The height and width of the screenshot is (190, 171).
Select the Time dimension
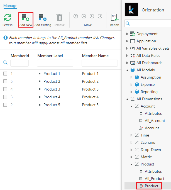pyautogui.click(x=145, y=135)
